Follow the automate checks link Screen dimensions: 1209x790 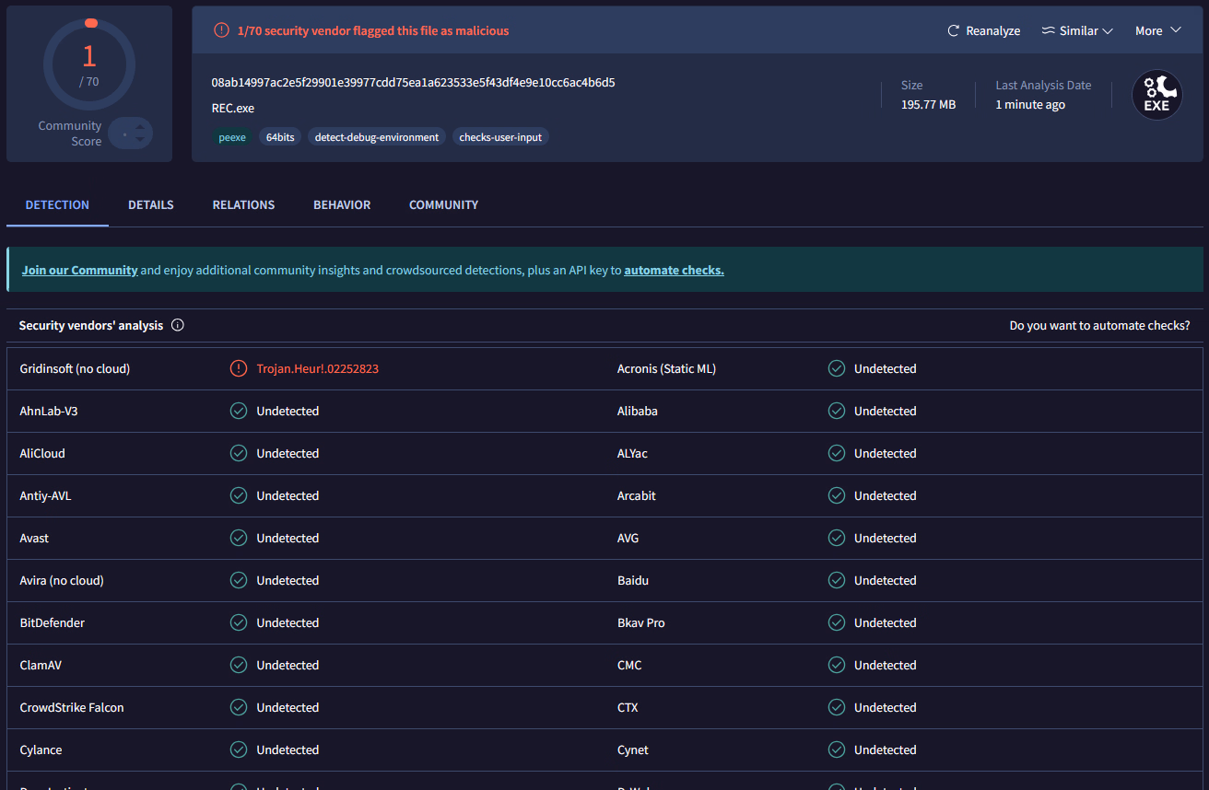point(674,270)
